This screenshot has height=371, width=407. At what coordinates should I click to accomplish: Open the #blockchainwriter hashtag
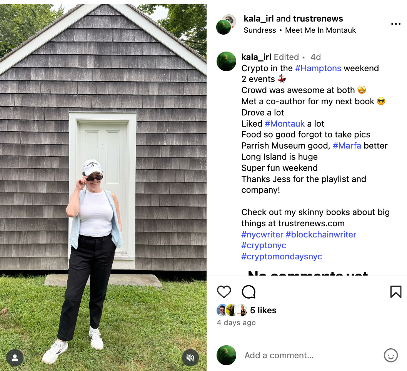[x=321, y=234]
